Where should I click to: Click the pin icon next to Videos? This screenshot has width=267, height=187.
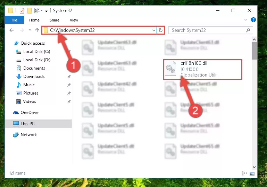[69, 101]
